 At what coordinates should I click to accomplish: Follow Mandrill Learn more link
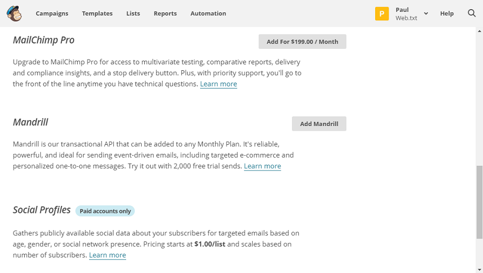tap(262, 166)
